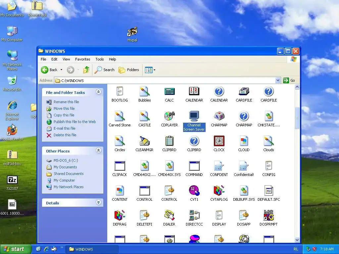Screen dimensions: 339x254
Task: Select the DEFRAG icon
Action: pyautogui.click(x=120, y=218)
